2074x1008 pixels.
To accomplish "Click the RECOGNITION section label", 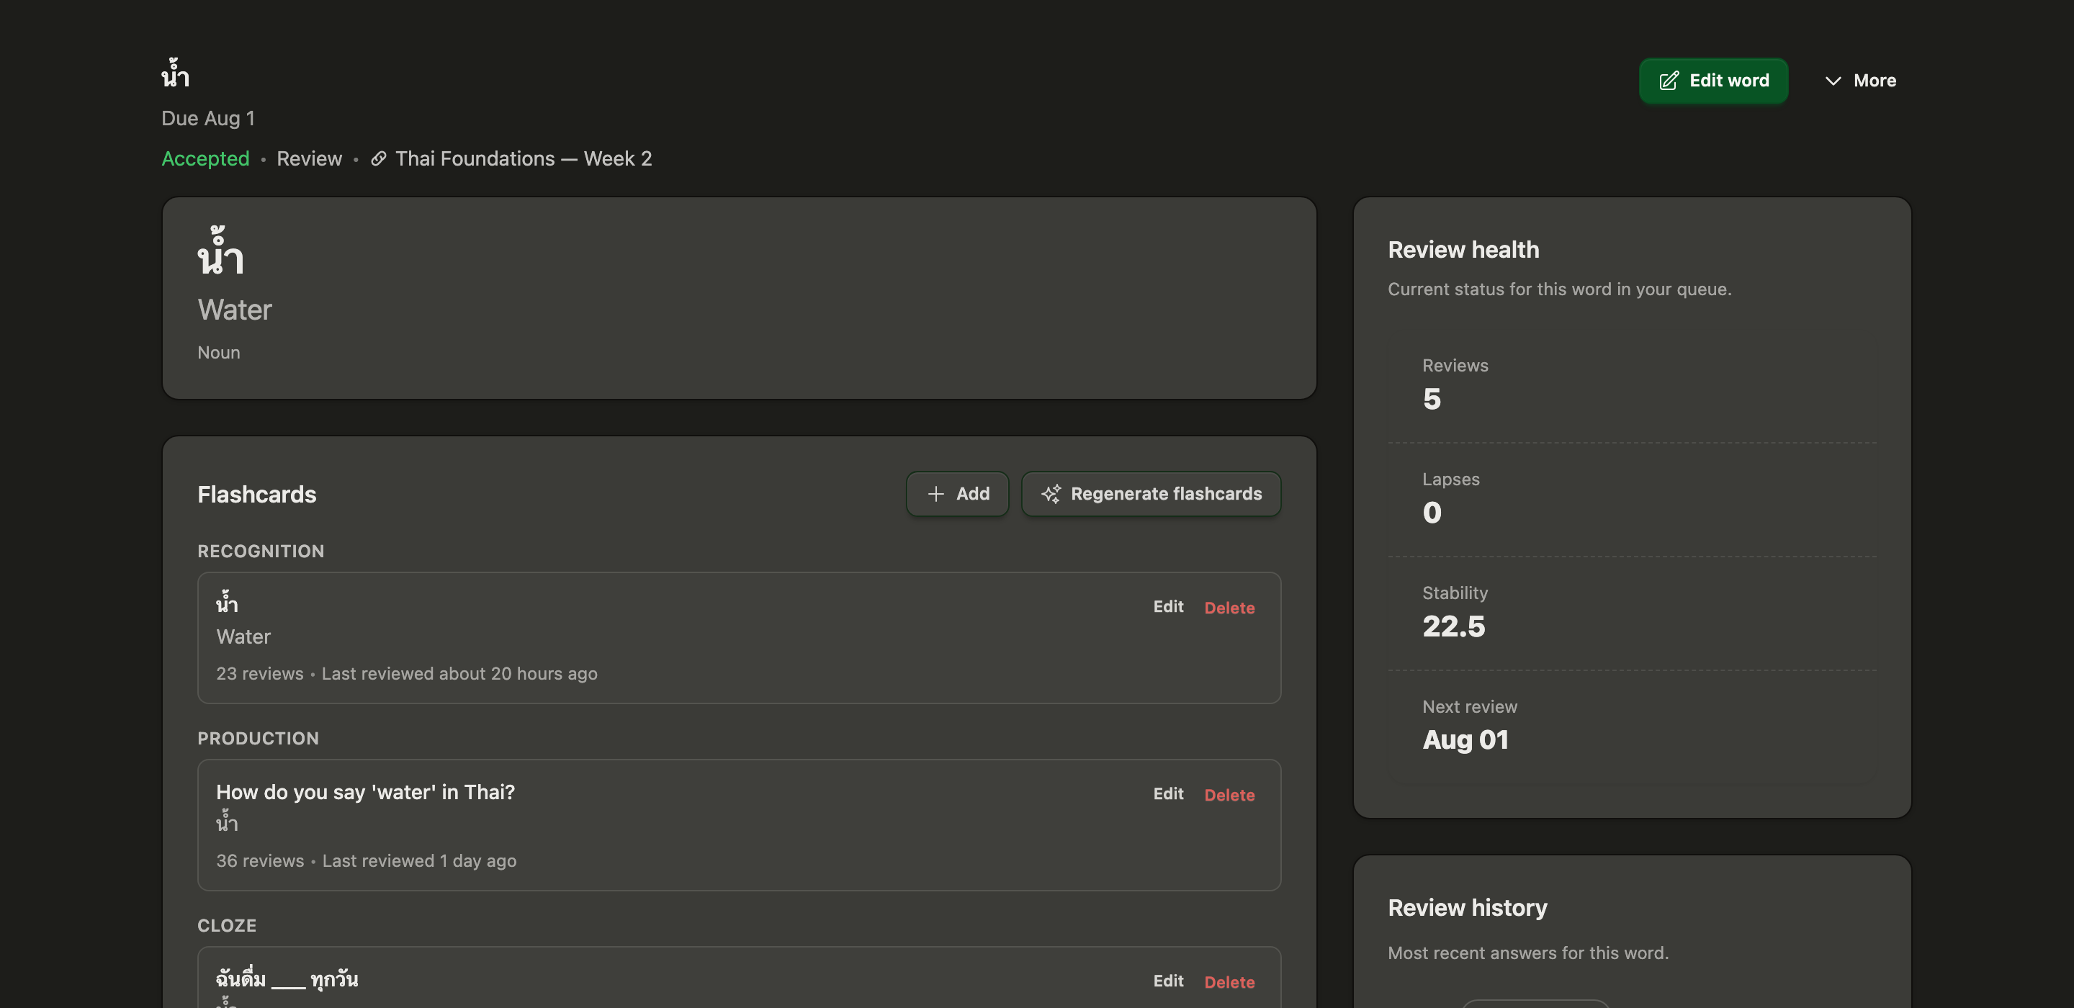I will (261, 552).
